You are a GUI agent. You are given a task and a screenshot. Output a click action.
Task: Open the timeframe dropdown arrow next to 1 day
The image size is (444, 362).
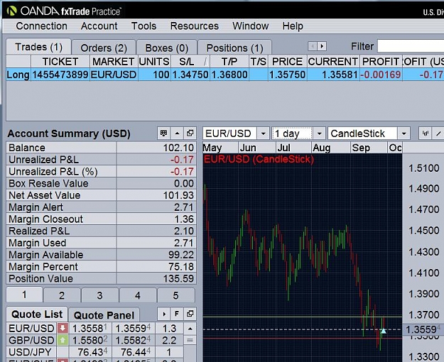[x=319, y=133]
